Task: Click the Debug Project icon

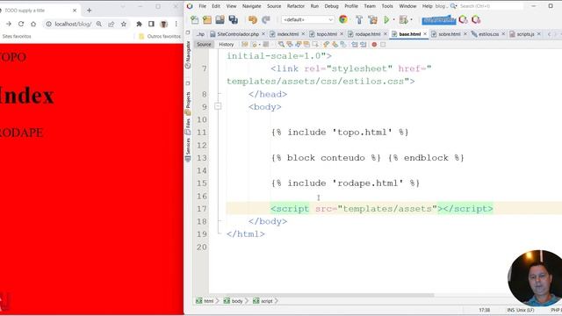Action: click(x=404, y=19)
